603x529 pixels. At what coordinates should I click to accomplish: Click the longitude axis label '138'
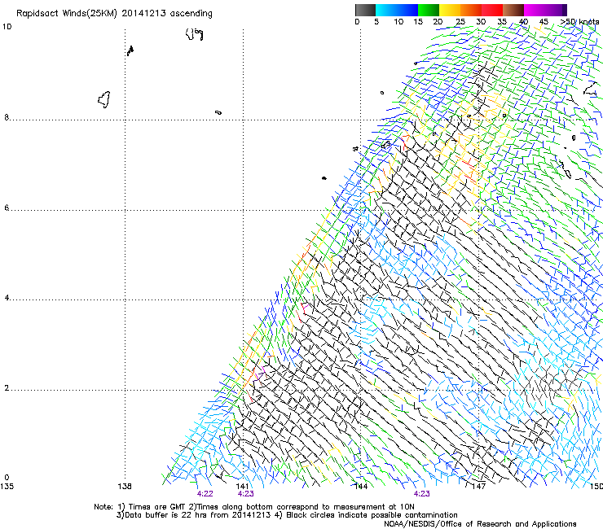coord(125,487)
